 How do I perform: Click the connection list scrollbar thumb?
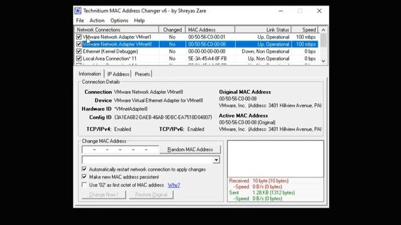click(323, 40)
